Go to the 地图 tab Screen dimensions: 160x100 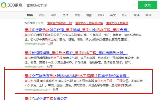point(89,15)
